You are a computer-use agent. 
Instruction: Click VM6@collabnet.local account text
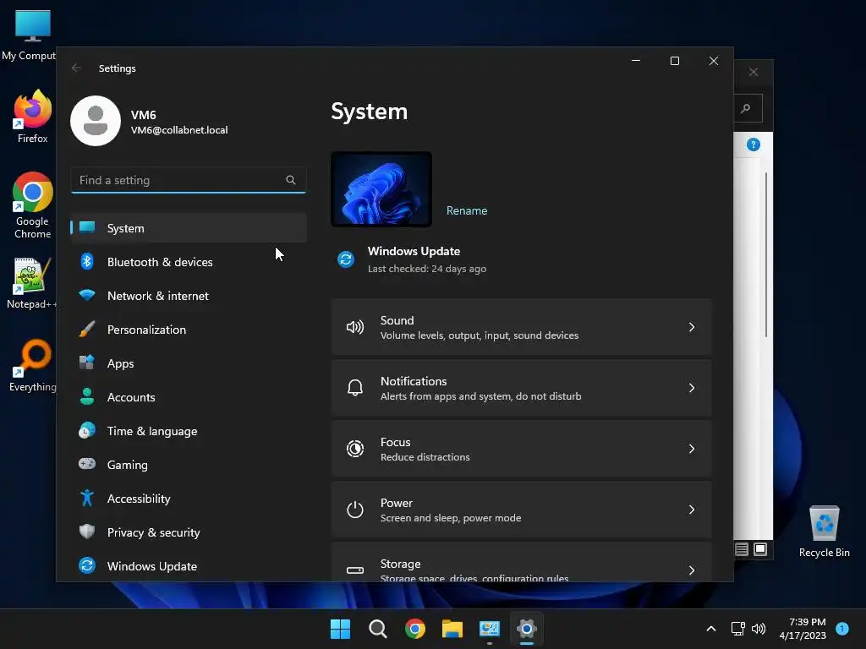pyautogui.click(x=179, y=129)
